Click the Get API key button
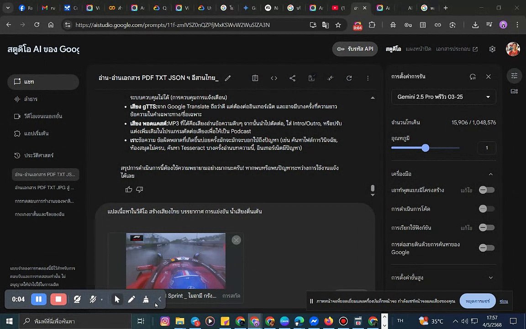The width and height of the screenshot is (526, 329). [x=355, y=49]
